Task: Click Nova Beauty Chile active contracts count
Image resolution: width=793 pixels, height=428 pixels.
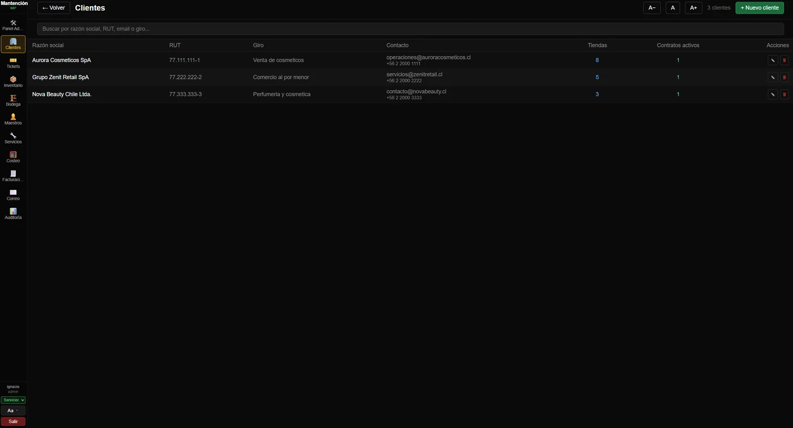Action: (x=678, y=94)
